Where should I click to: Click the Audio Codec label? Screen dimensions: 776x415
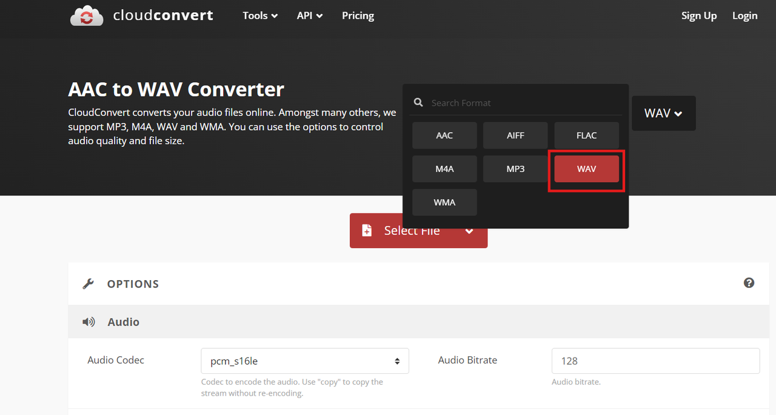[x=116, y=360]
